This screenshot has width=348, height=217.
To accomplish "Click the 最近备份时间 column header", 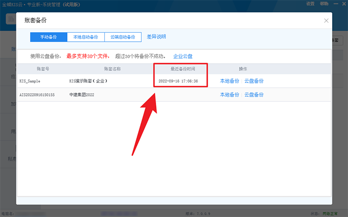I will [x=179, y=69].
